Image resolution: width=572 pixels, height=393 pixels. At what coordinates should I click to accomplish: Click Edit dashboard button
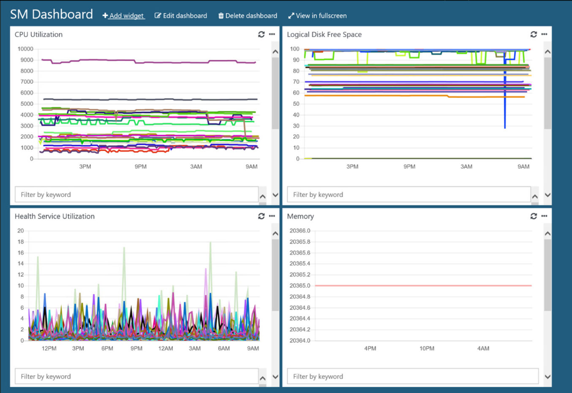coord(181,16)
